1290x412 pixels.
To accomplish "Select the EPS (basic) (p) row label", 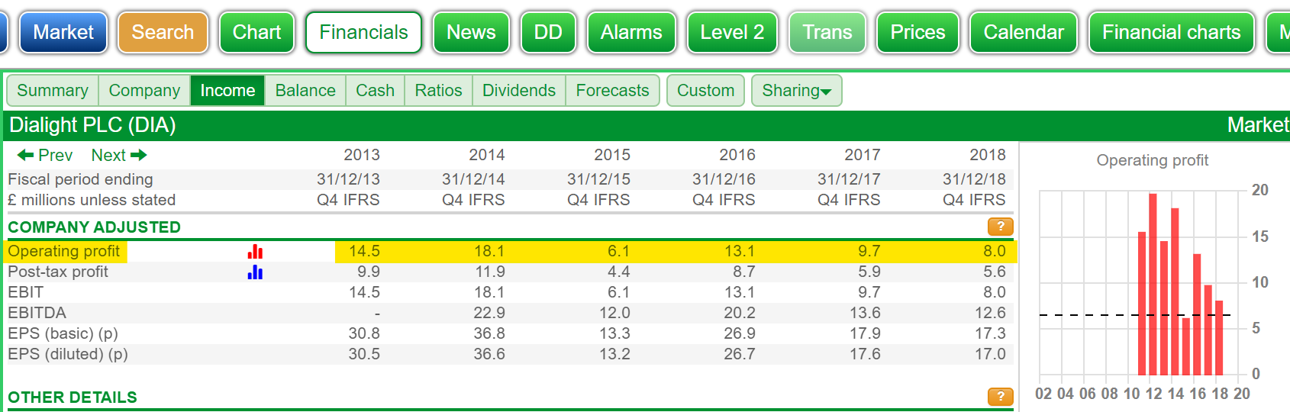I will tap(63, 333).
